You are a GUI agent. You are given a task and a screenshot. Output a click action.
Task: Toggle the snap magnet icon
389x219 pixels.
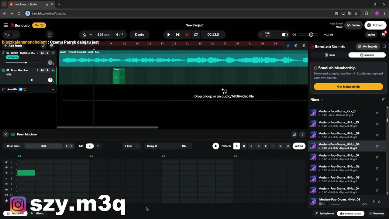(288, 46)
